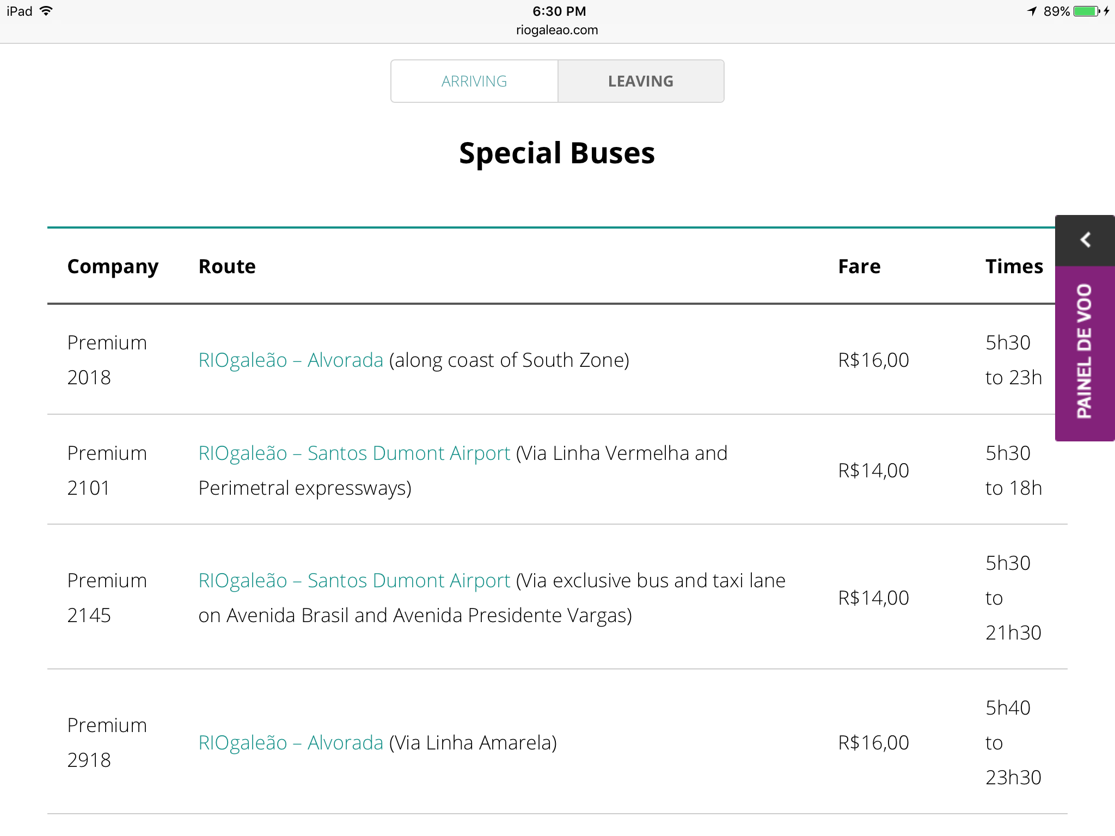Select the 5h30 to 18h times cell
The height and width of the screenshot is (836, 1115).
coord(1014,471)
